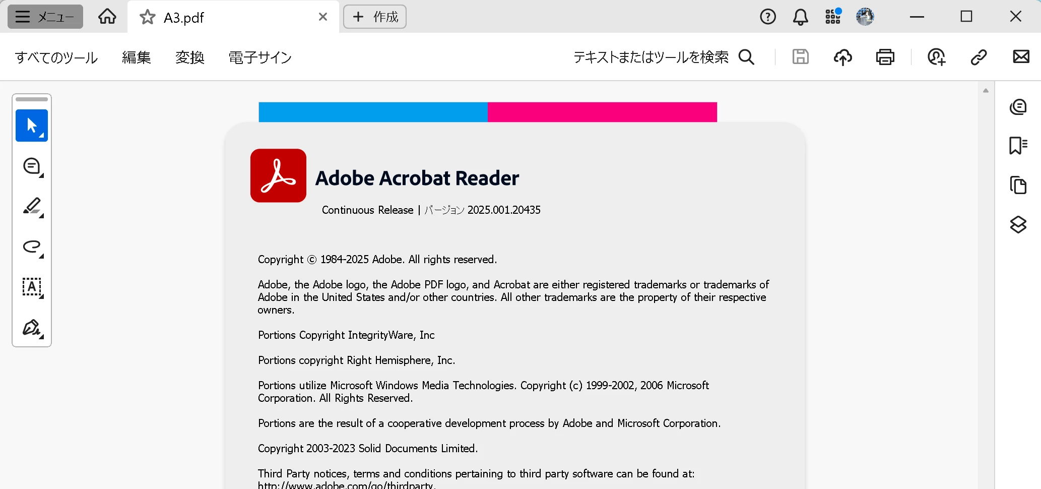Star the A3.pdf document tab
Image resolution: width=1041 pixels, height=489 pixels.
tap(148, 17)
